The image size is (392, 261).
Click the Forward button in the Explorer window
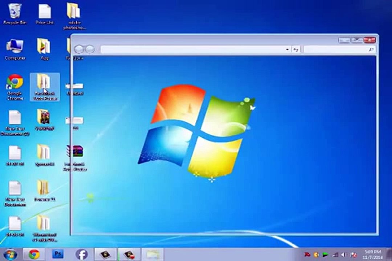[x=90, y=49]
